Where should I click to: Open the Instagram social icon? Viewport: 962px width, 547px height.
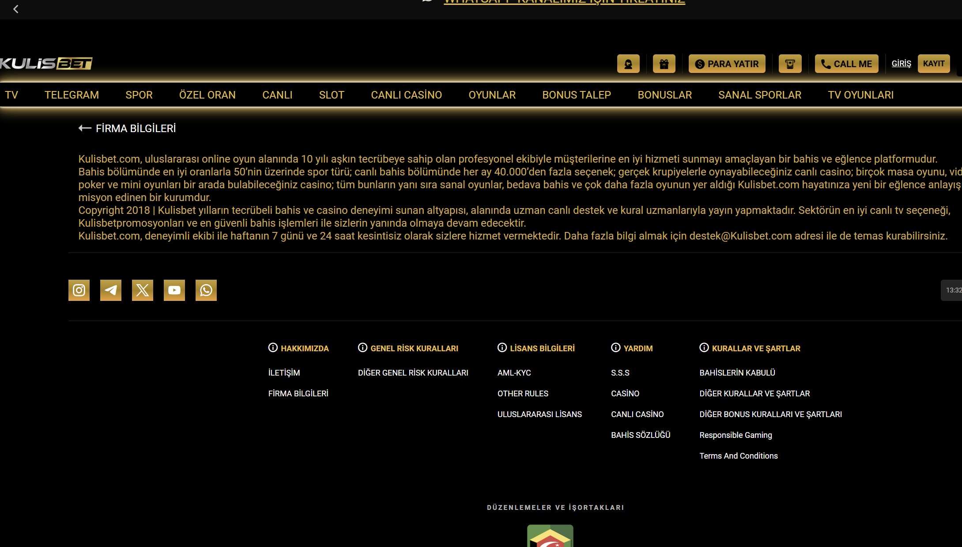coord(79,290)
